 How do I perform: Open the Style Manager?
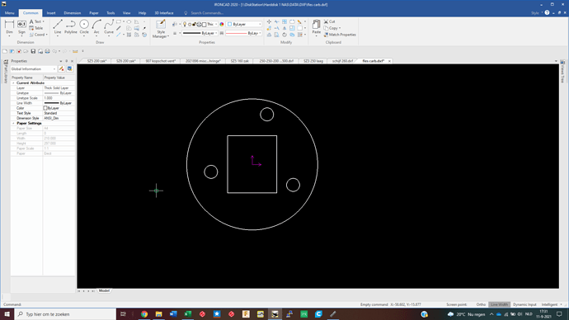(161, 29)
